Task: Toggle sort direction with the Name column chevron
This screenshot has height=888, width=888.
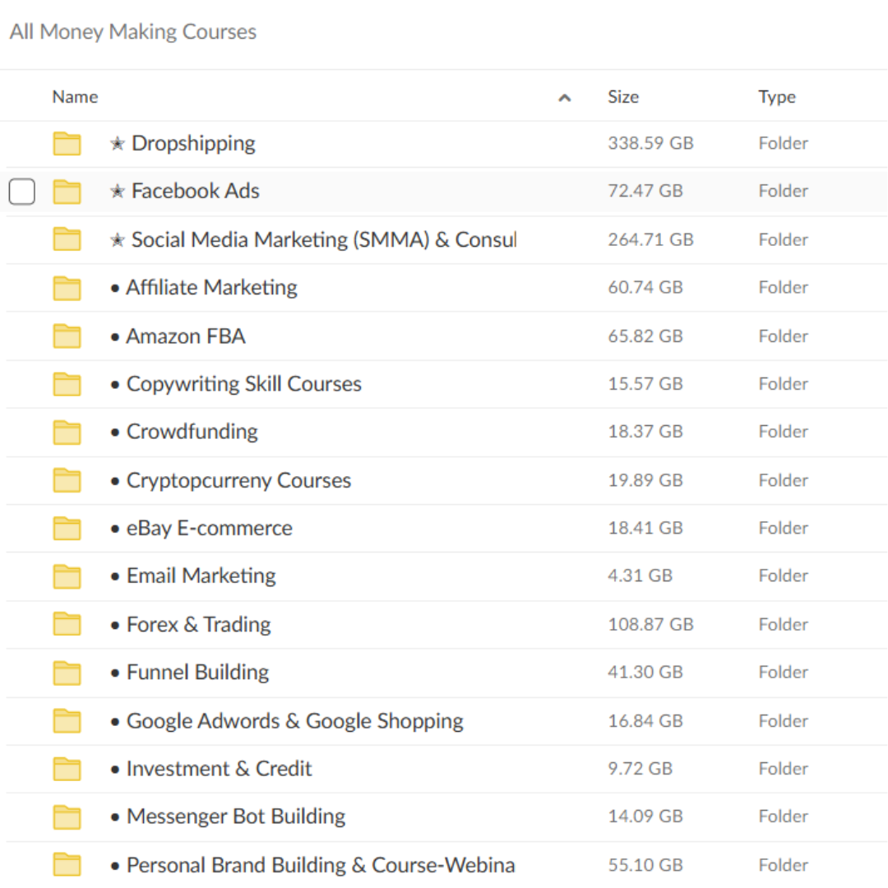Action: coord(565,97)
